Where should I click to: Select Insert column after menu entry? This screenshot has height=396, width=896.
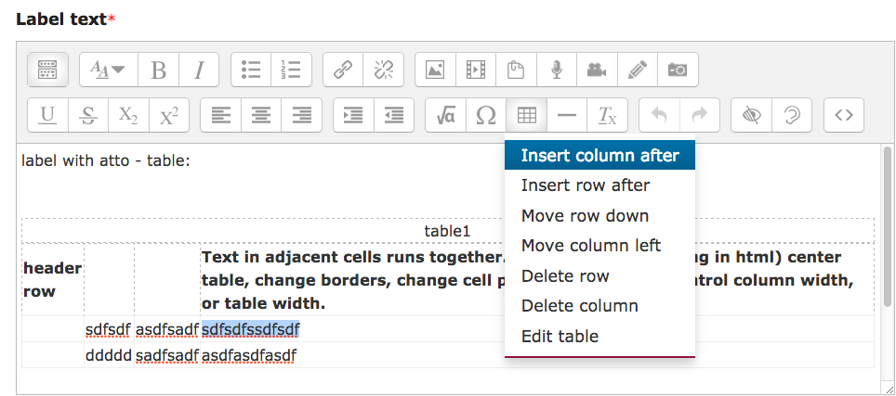coord(600,155)
